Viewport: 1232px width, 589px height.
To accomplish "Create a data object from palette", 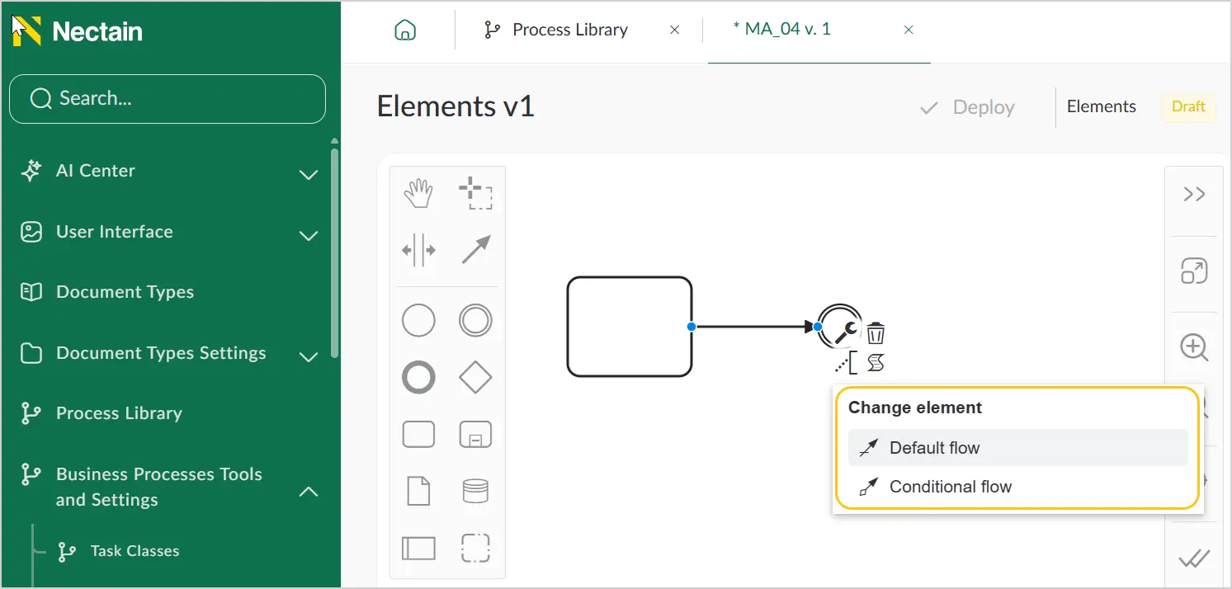I will (418, 491).
